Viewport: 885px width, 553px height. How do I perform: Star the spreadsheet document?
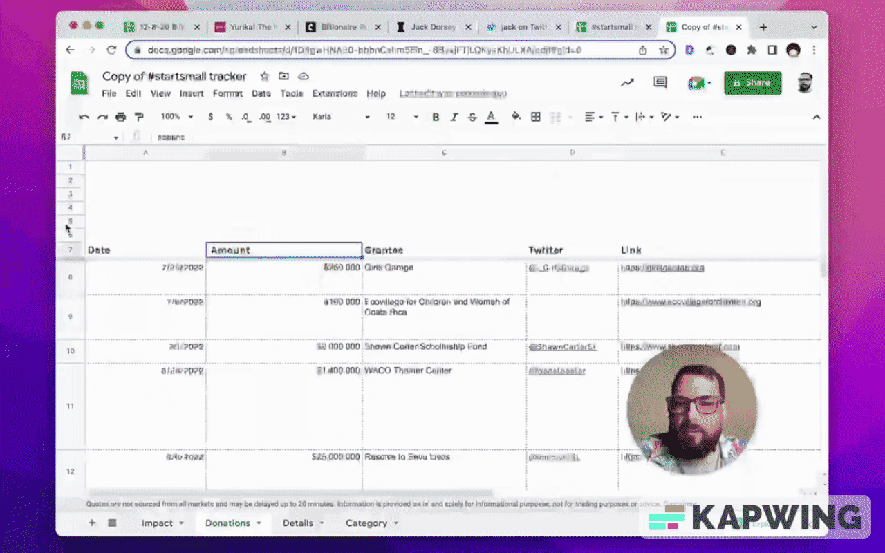pyautogui.click(x=264, y=76)
